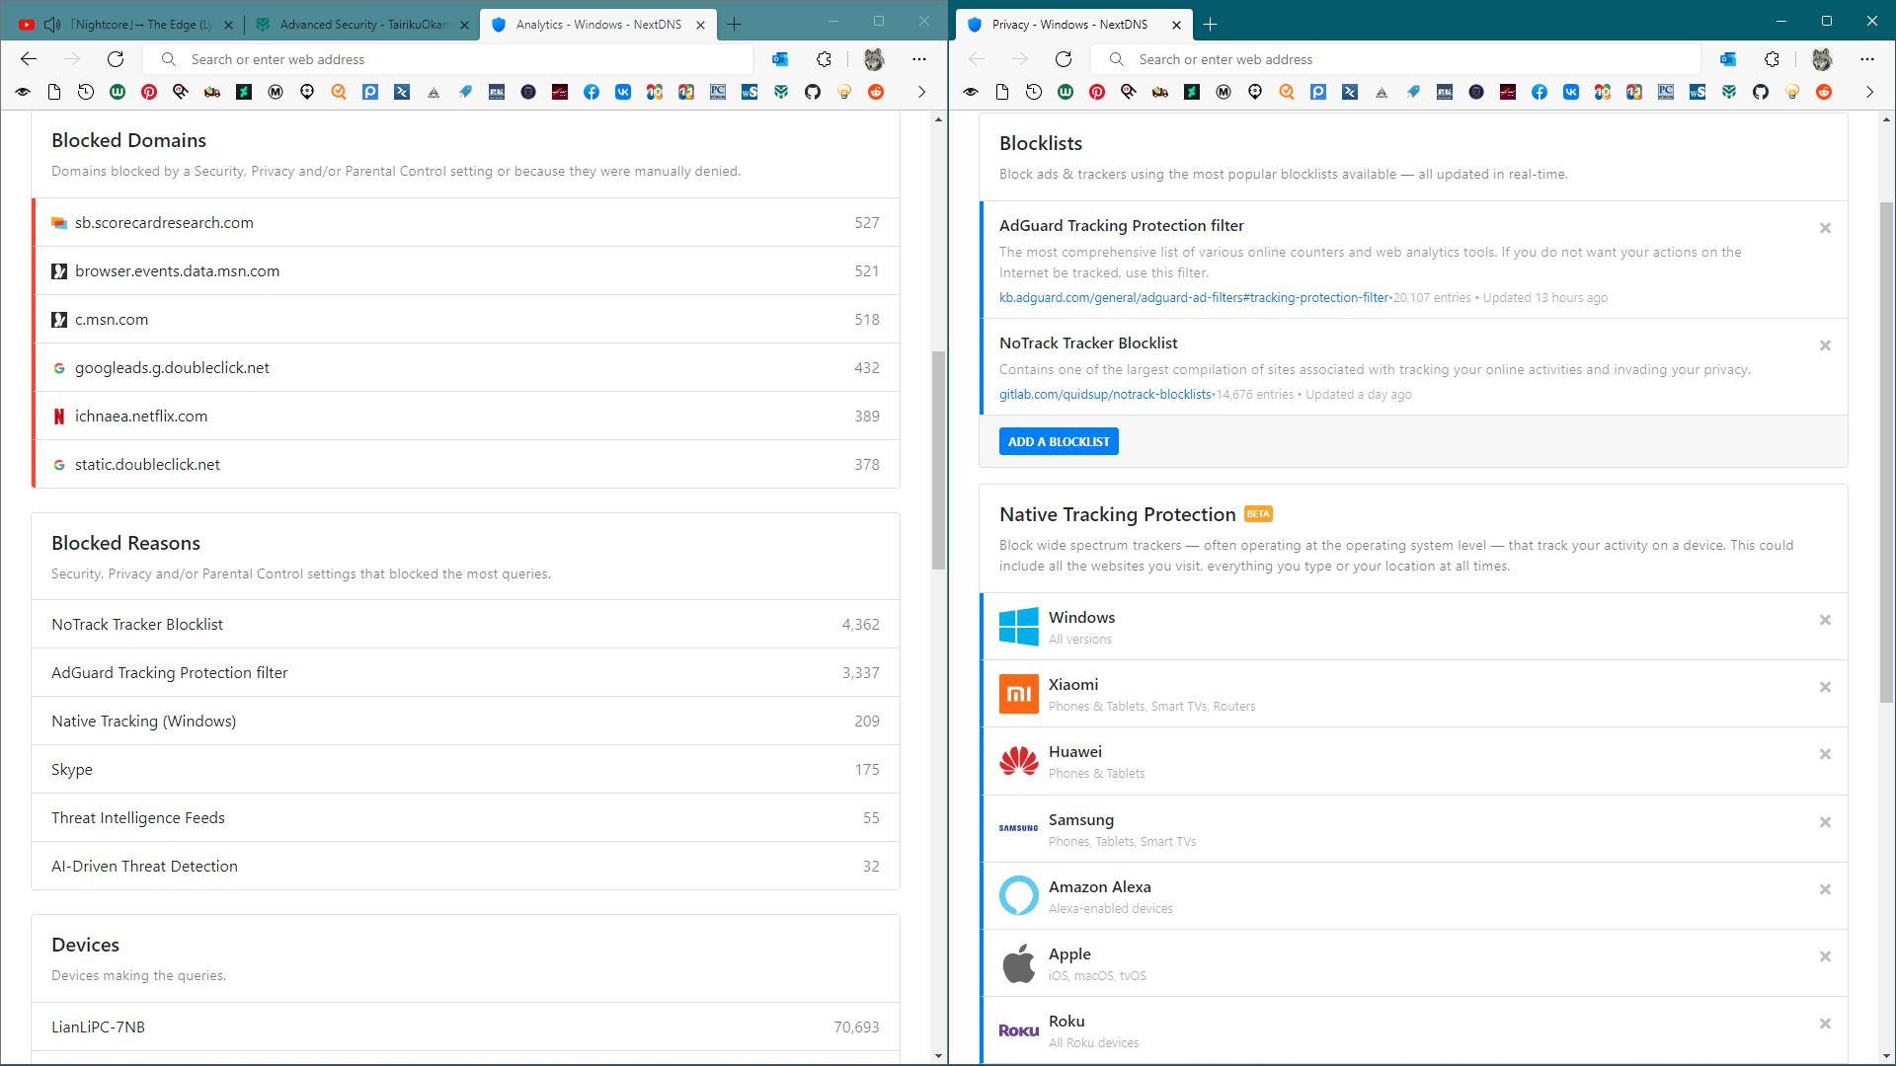Click the left window's vertical scrollbar thumb
This screenshot has width=1896, height=1066.
(938, 459)
